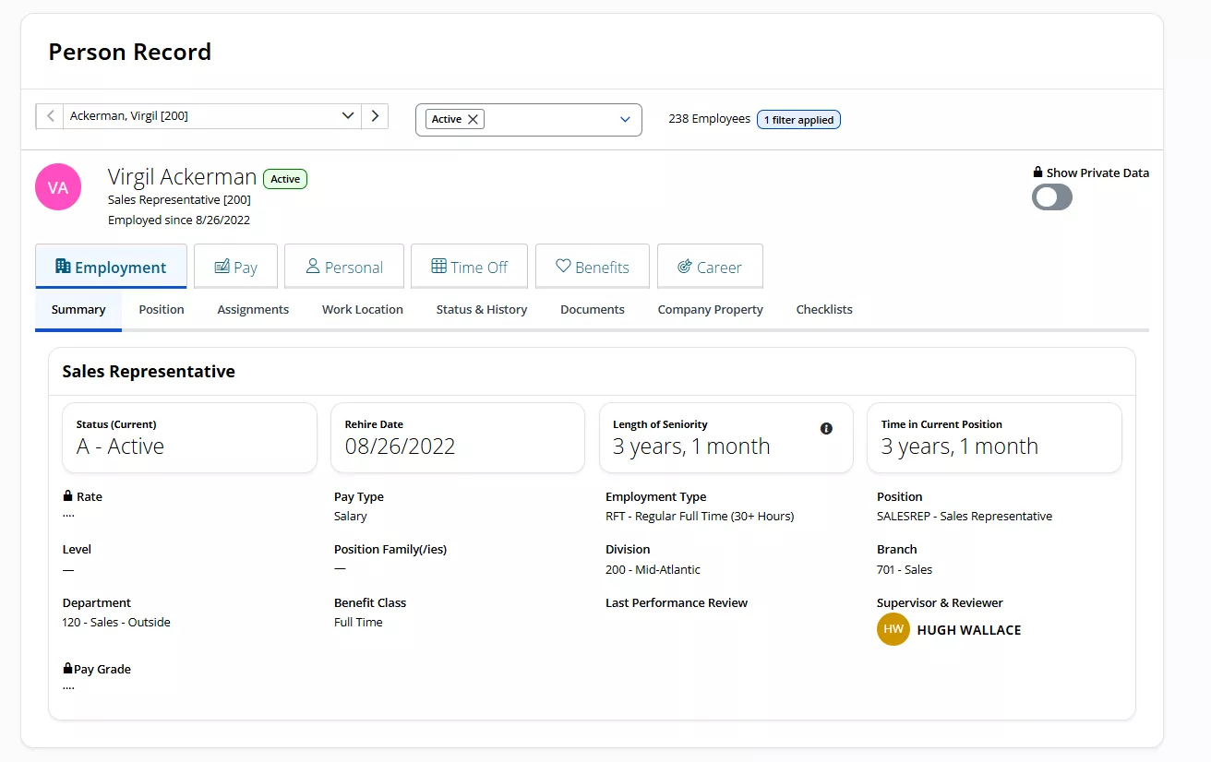1211x762 pixels.
Task: Go to the next employee record
Action: (375, 116)
